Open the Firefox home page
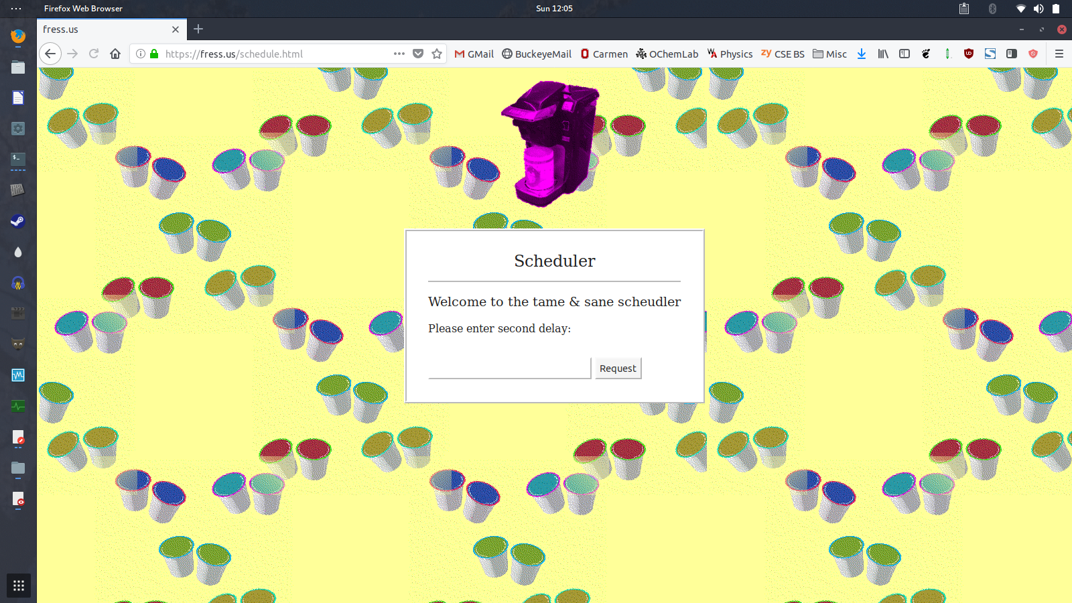Image resolution: width=1072 pixels, height=603 pixels. 115,54
